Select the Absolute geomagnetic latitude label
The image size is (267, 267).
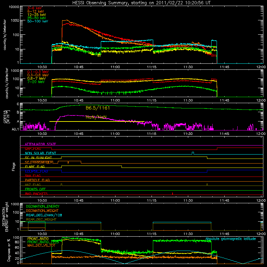(x=231, y=239)
